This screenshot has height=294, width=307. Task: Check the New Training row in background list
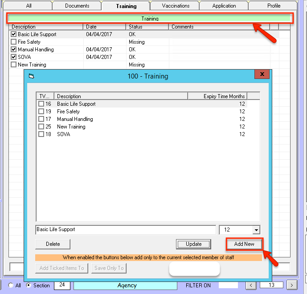[x=14, y=65]
